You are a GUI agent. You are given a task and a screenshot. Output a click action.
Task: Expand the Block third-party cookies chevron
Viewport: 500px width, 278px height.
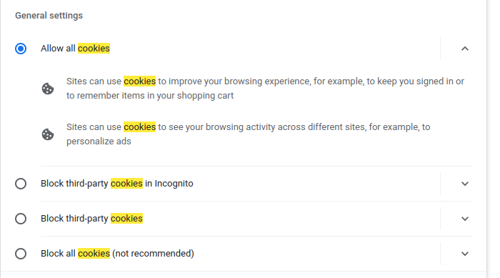(x=465, y=219)
